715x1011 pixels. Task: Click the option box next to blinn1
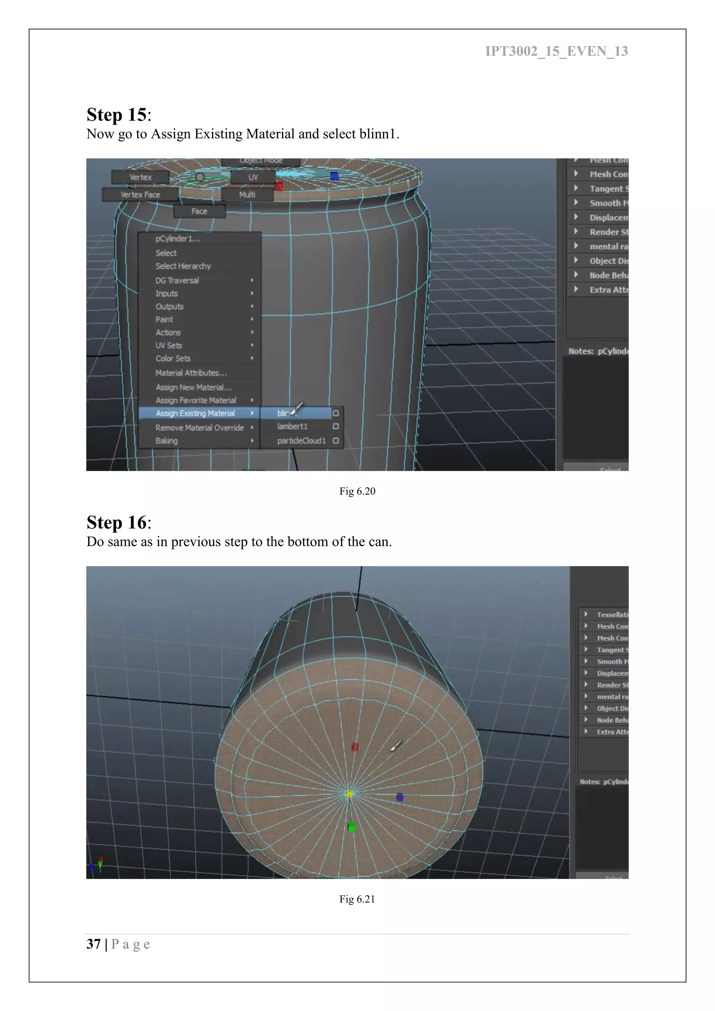(336, 413)
